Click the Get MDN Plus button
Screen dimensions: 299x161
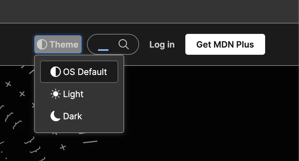tap(225, 44)
